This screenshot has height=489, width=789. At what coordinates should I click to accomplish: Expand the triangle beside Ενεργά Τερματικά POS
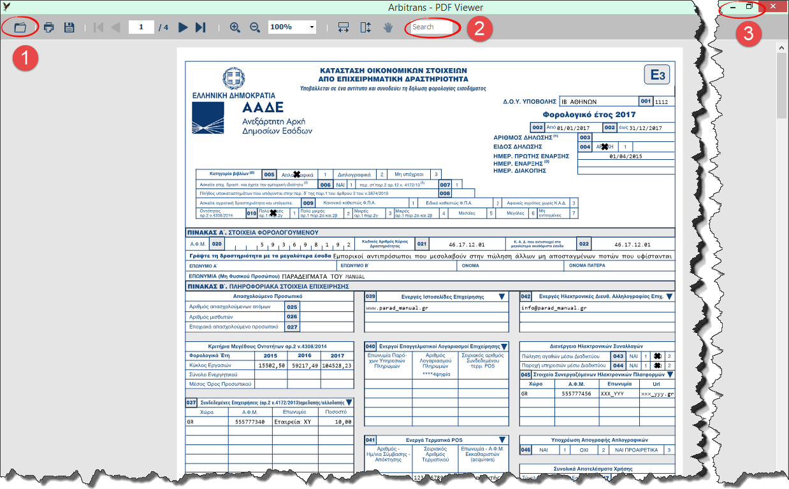click(502, 440)
